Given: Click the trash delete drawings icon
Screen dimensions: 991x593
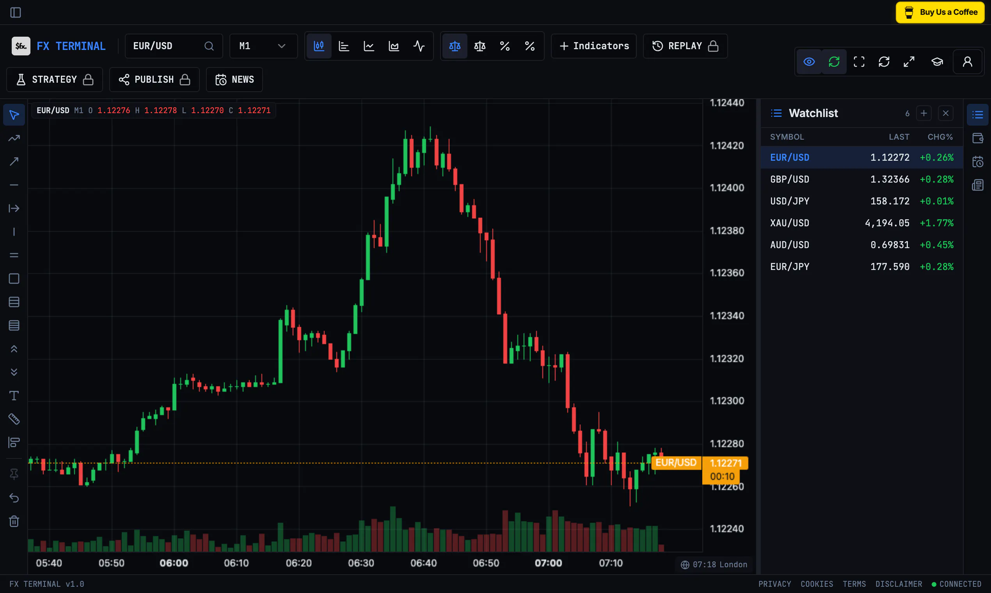Looking at the screenshot, I should [x=14, y=521].
